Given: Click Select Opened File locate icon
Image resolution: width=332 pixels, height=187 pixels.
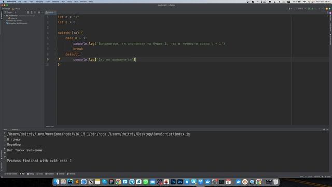Looking at the screenshot, I should pyautogui.click(x=28, y=12).
